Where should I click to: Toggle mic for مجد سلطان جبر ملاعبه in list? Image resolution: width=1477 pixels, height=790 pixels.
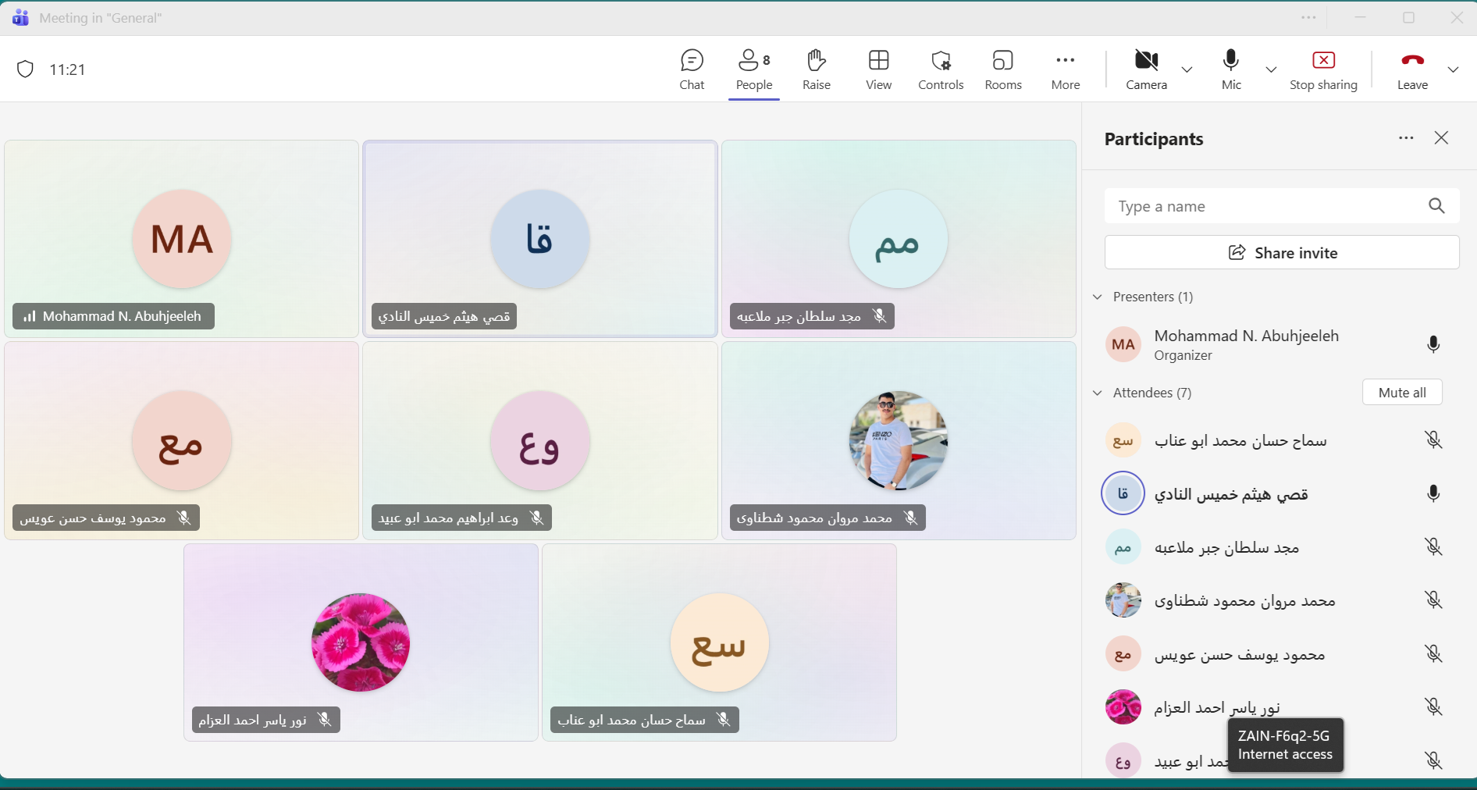pos(1433,547)
